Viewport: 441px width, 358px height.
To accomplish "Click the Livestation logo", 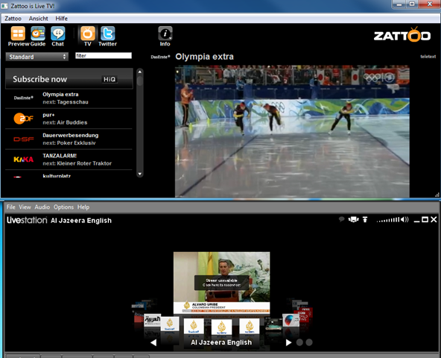I will (27, 220).
